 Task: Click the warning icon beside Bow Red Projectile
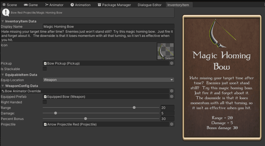(6, 12)
